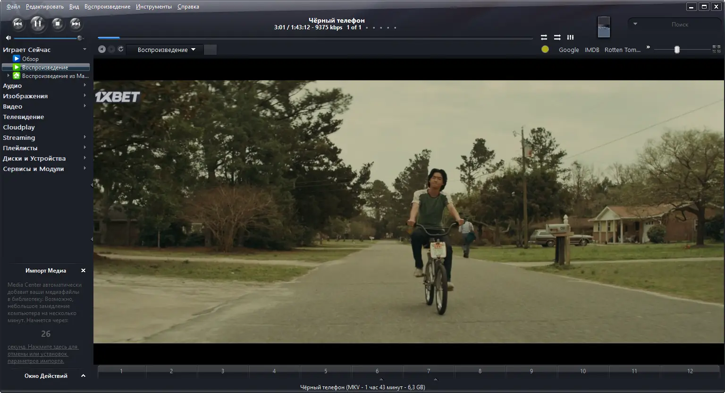The width and height of the screenshot is (725, 393).
Task: Open the Инструменты menu
Action: click(x=154, y=7)
